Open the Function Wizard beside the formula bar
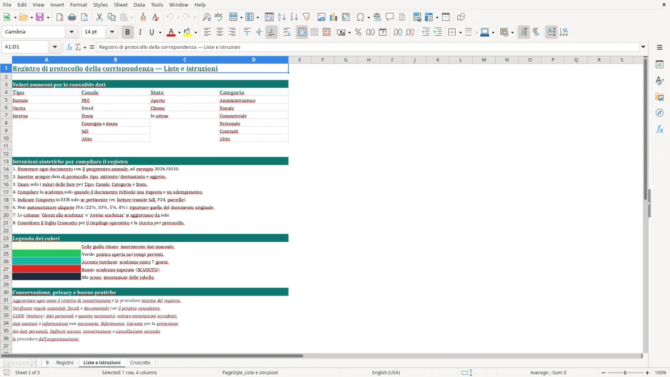This screenshot has height=377, width=670. click(x=70, y=47)
